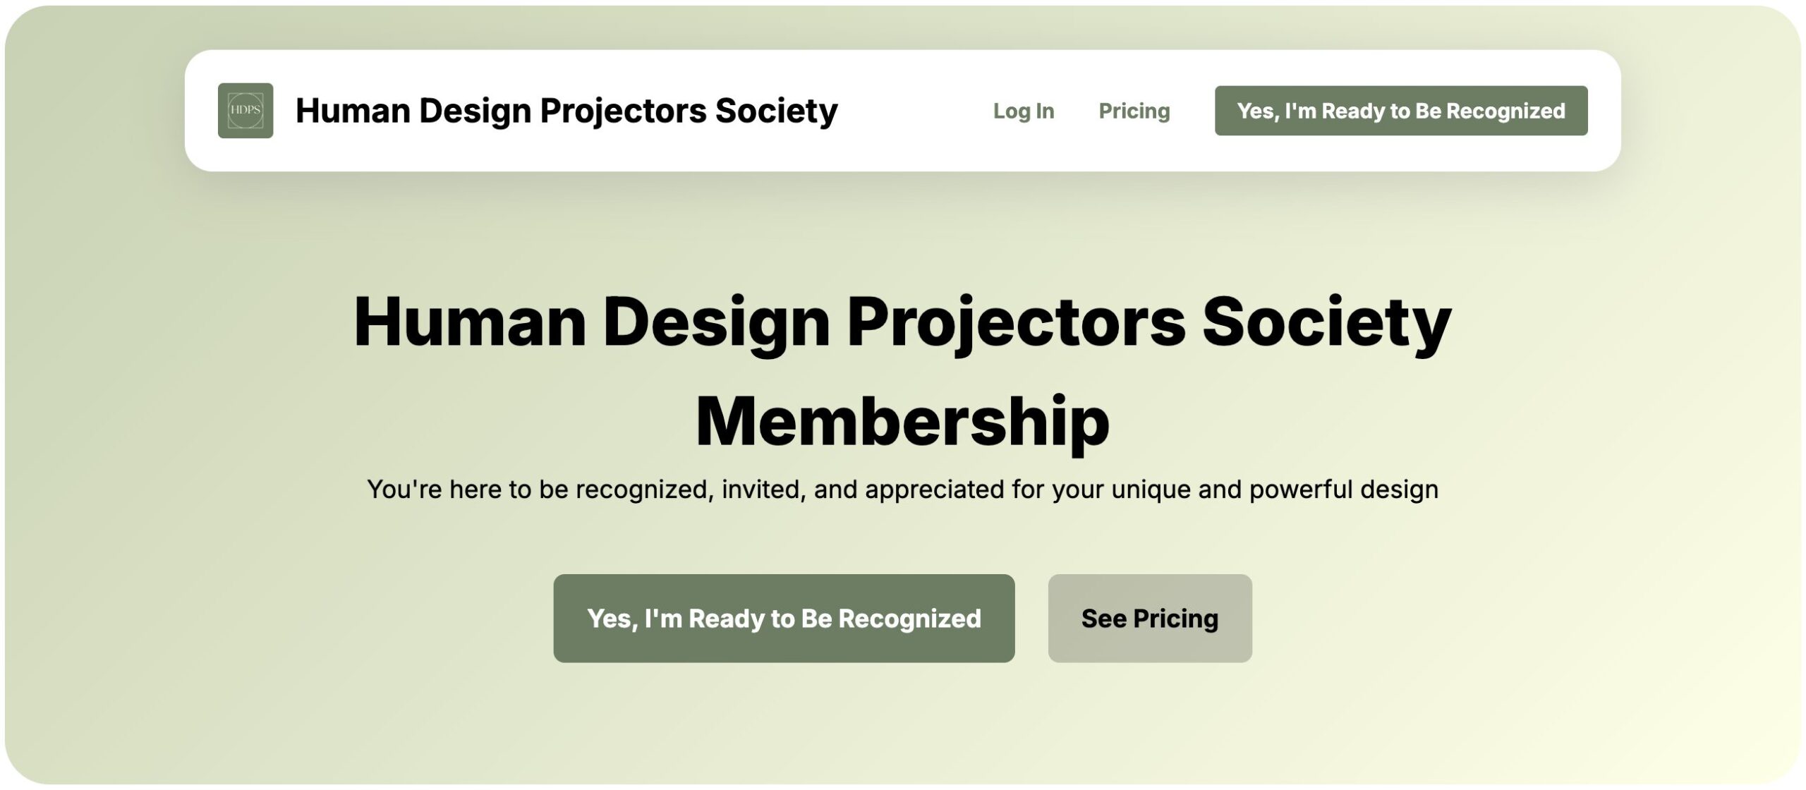The image size is (1806, 790).
Task: Click the word Membership in the hero heading
Action: [902, 422]
